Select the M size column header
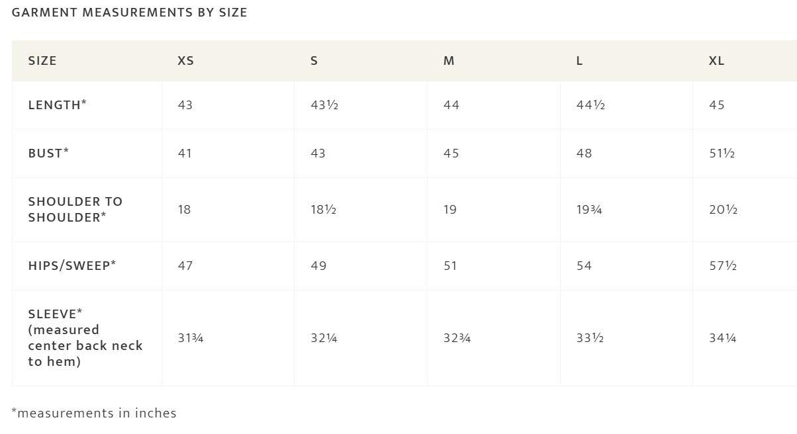This screenshot has height=434, width=797. [449, 61]
